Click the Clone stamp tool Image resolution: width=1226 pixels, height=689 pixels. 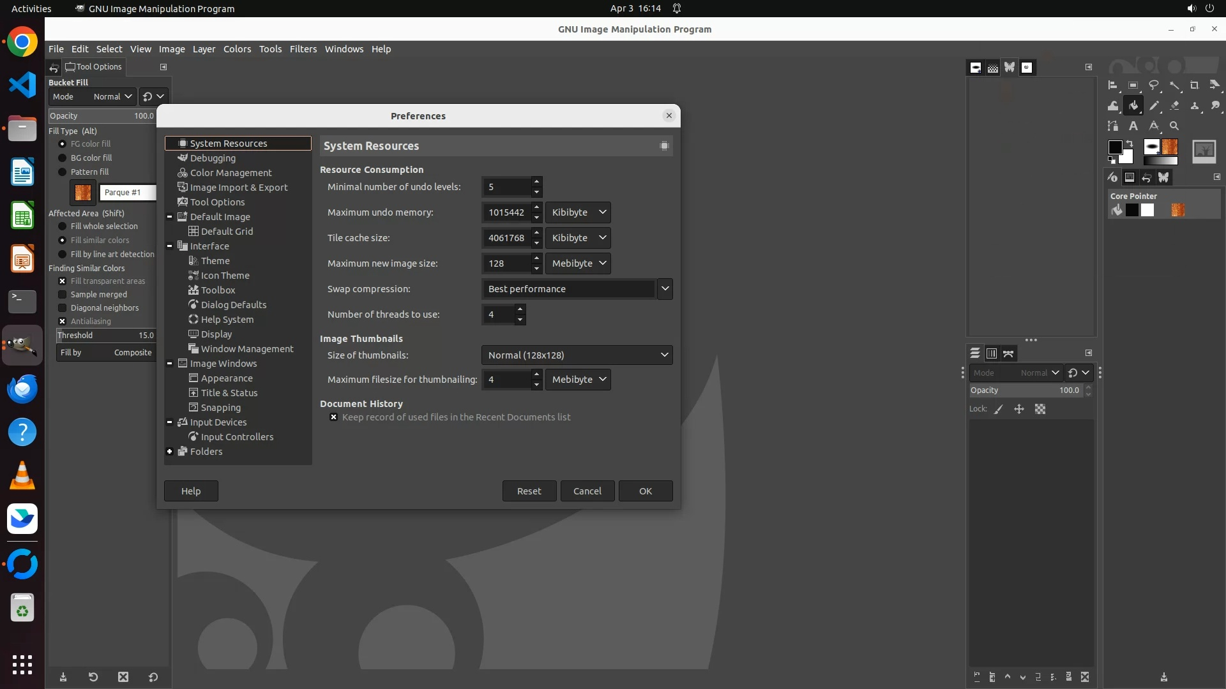[1195, 106]
